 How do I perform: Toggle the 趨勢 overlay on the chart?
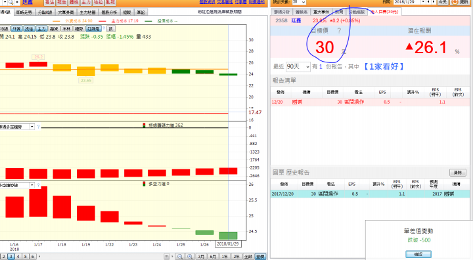pyautogui.click(x=79, y=29)
